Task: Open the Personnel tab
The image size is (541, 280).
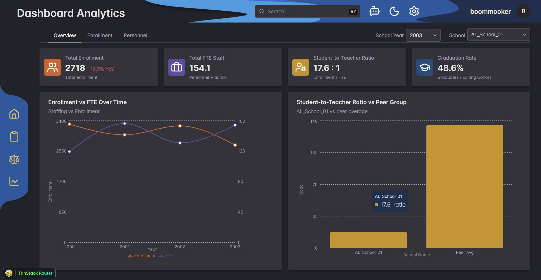Action: point(135,35)
